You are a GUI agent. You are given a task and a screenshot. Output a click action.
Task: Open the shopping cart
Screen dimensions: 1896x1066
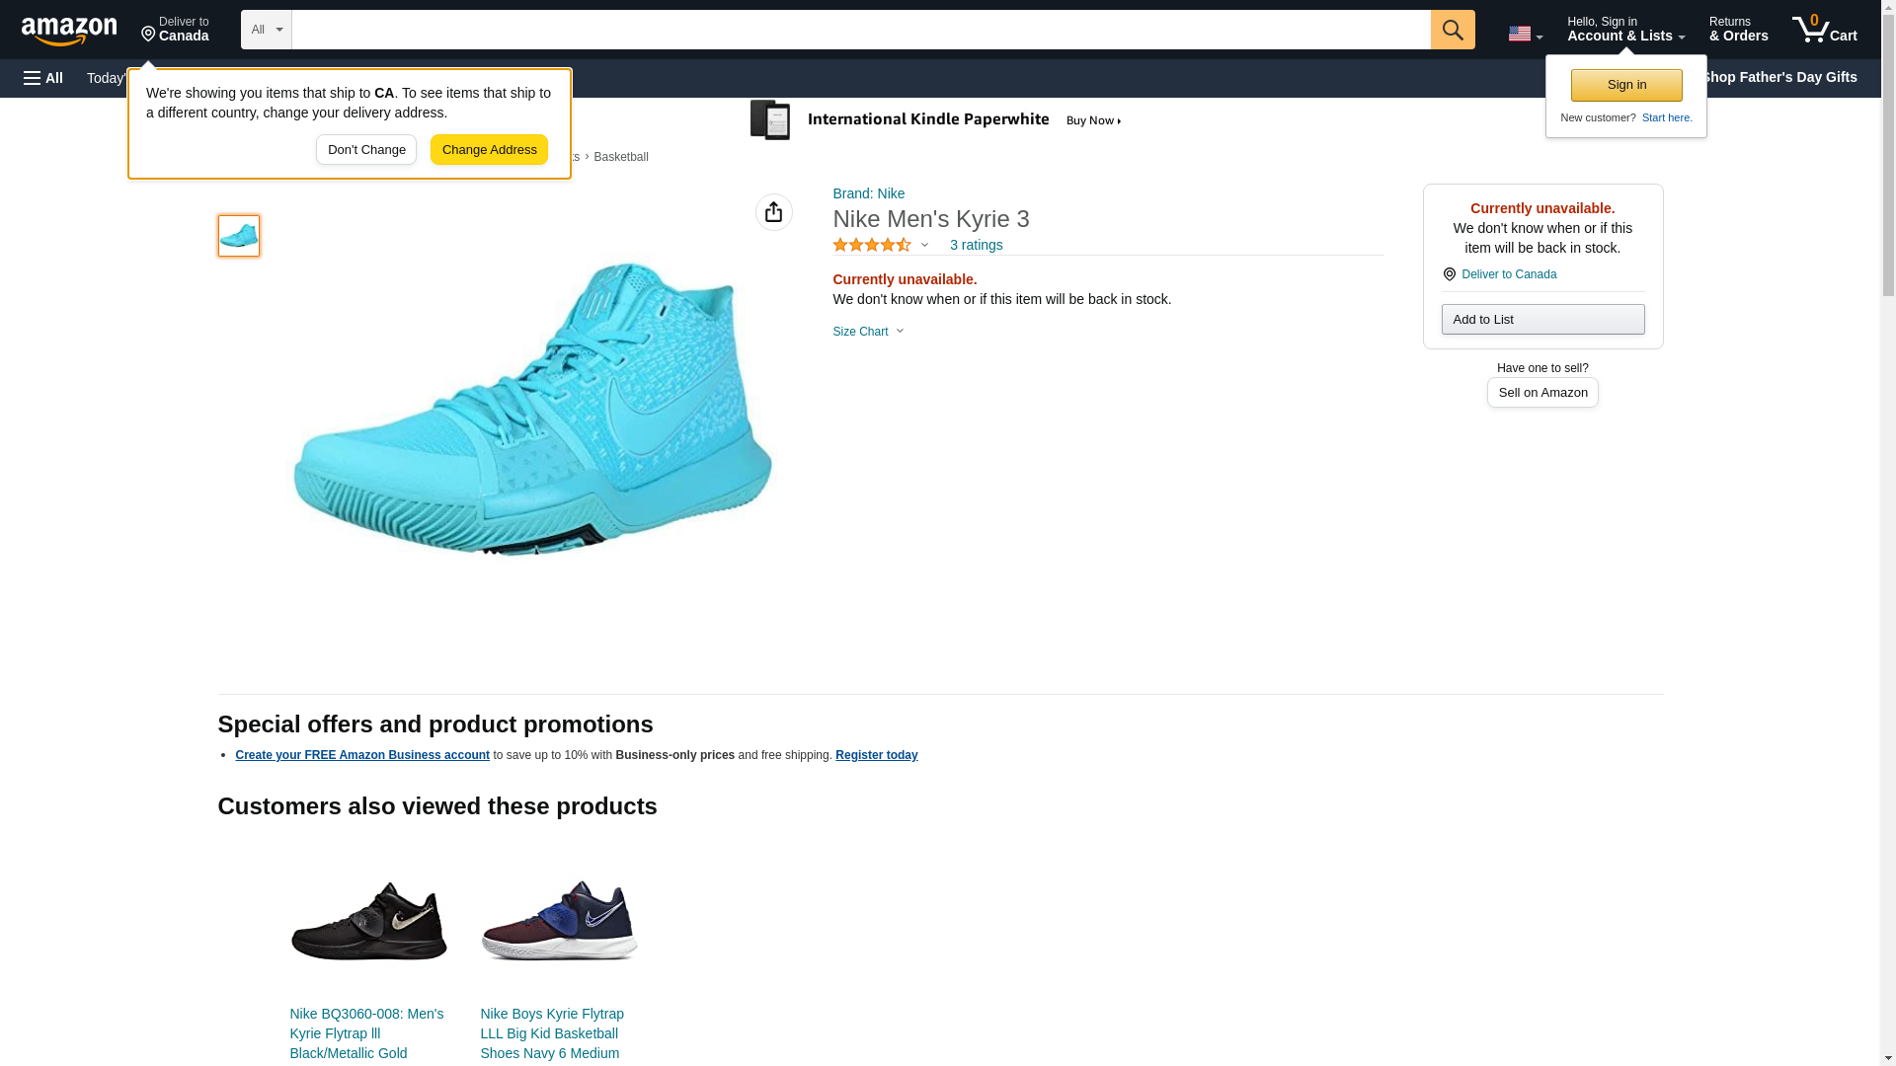coord(1824,30)
